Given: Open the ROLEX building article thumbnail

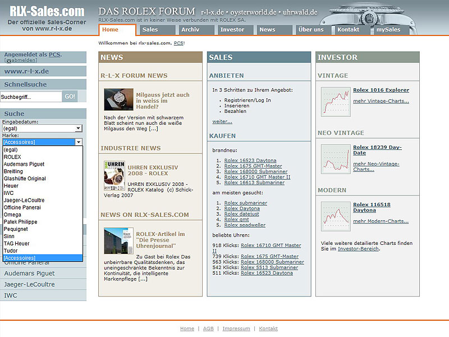Looking at the screenshot, I should tap(118, 241).
